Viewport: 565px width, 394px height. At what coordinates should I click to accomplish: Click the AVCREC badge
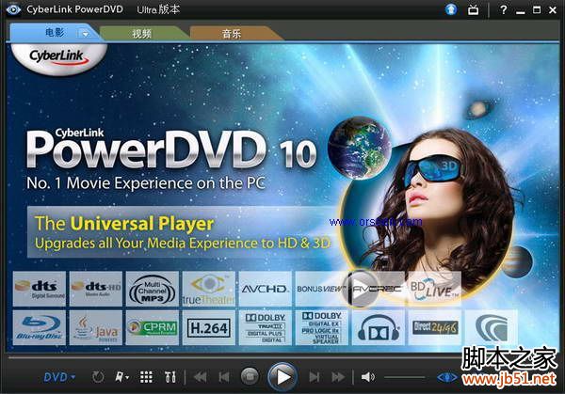tap(387, 289)
